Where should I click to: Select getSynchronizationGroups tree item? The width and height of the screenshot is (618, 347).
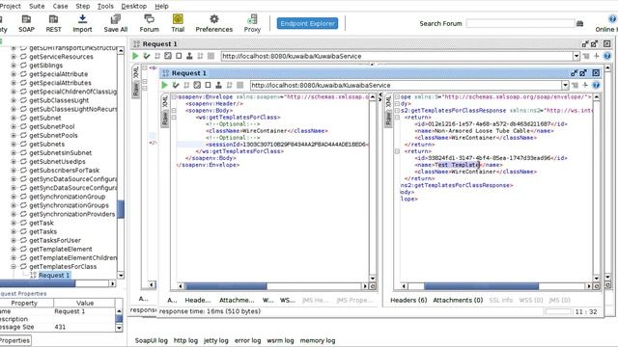click(x=69, y=205)
